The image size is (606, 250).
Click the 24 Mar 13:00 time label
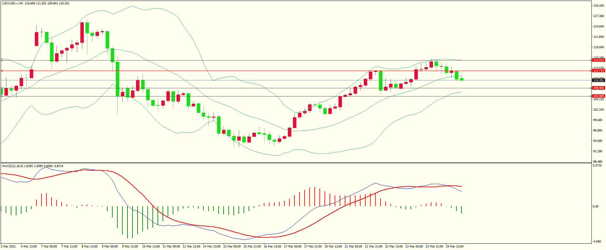455,247
